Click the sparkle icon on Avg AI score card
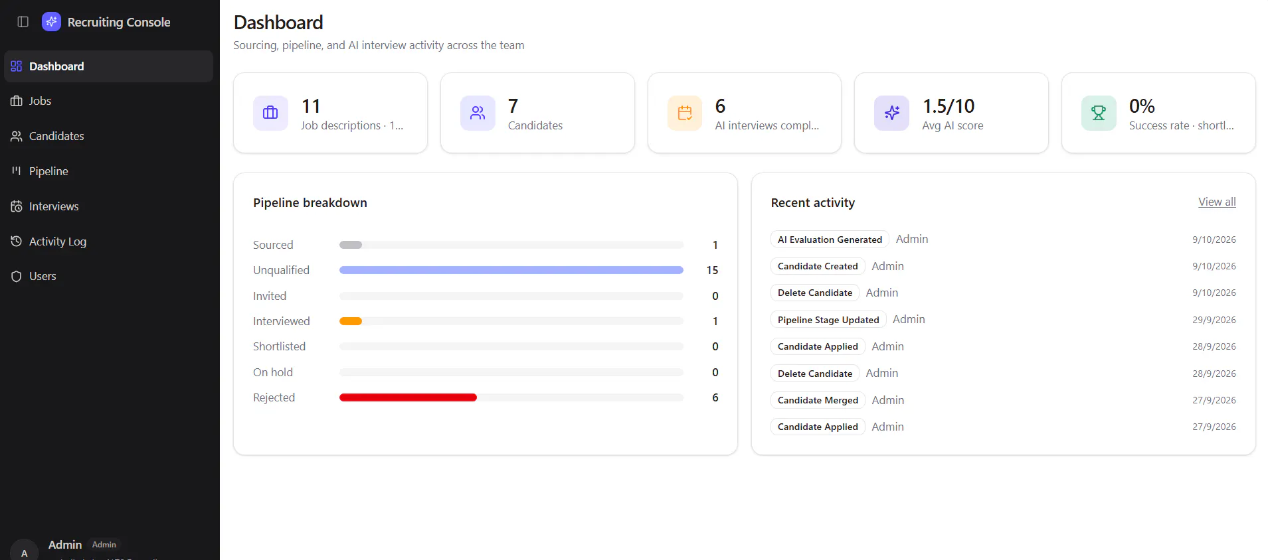 point(891,113)
